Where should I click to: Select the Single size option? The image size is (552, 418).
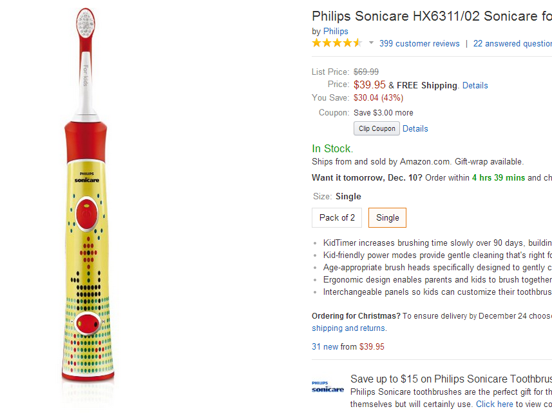[x=387, y=217]
